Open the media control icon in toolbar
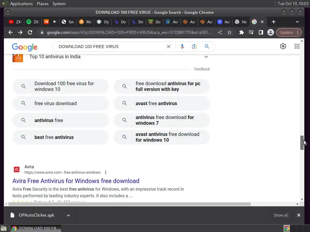The image size is (310, 232). (251, 32)
